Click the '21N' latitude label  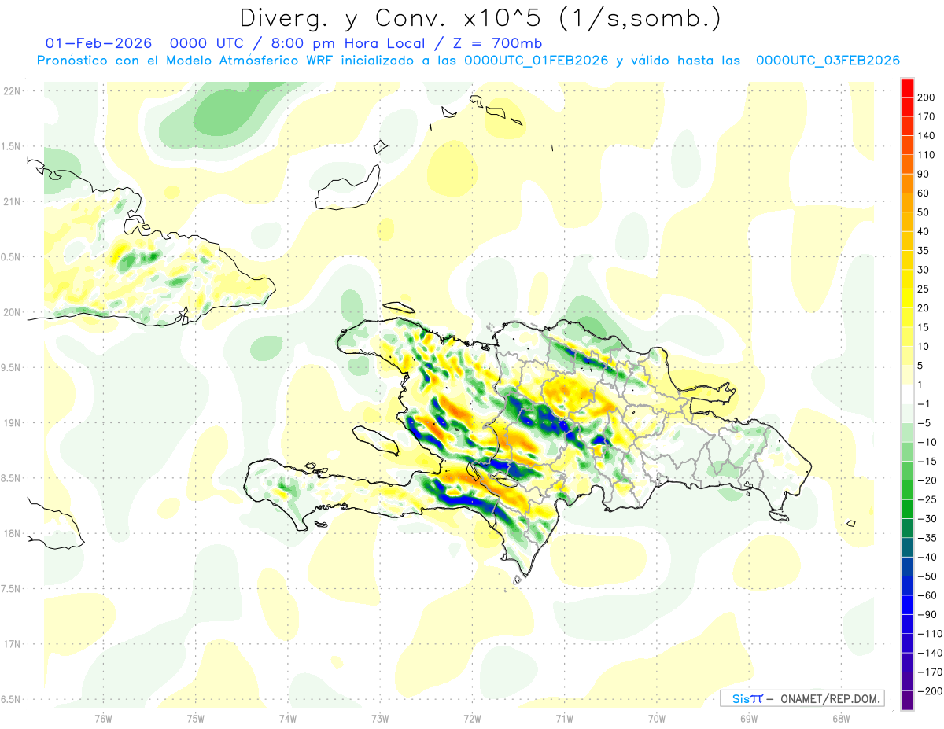[x=12, y=202]
